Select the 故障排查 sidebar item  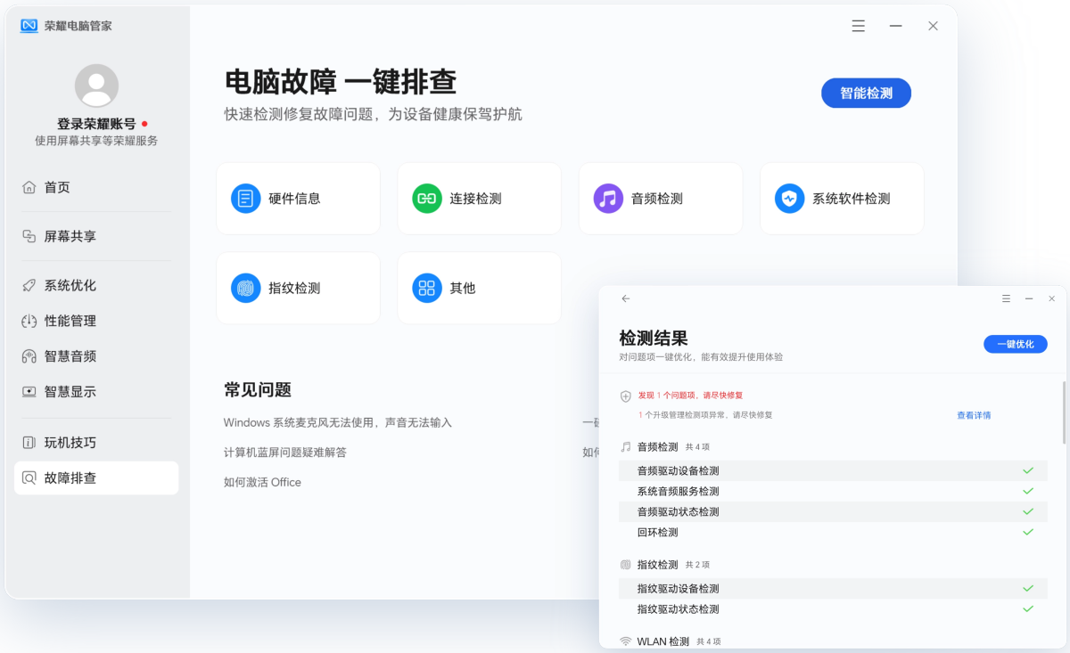click(96, 478)
